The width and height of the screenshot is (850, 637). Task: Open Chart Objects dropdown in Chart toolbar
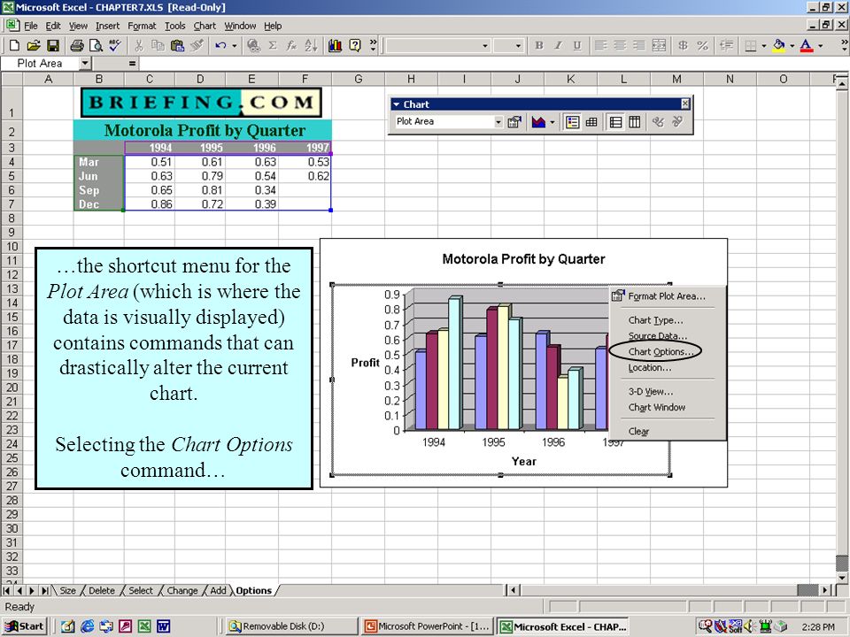point(498,122)
